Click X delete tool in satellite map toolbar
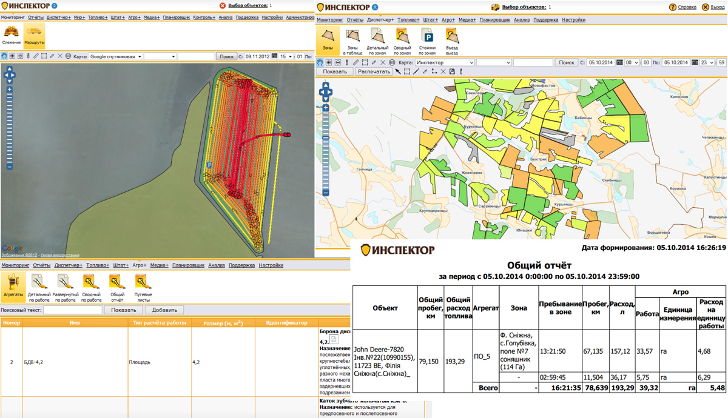 (60, 56)
